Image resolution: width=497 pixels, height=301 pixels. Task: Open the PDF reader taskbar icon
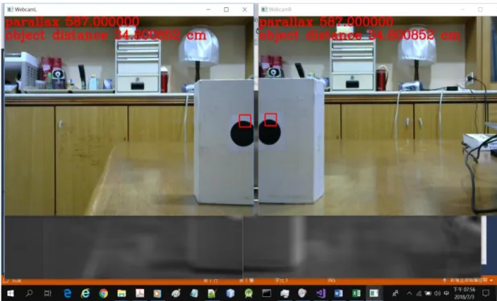(140, 294)
